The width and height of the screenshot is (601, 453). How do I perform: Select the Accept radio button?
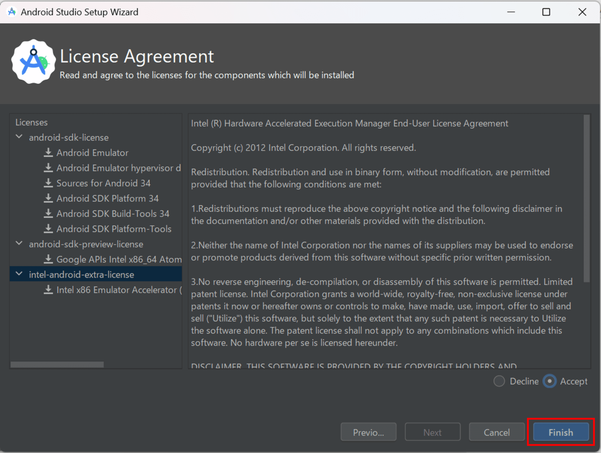tap(549, 381)
